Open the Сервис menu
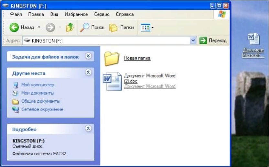The image size is (269, 167). (x=102, y=15)
